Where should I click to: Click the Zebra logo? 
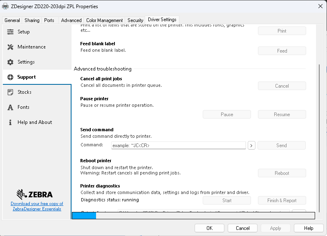pyautogui.click(x=37, y=194)
